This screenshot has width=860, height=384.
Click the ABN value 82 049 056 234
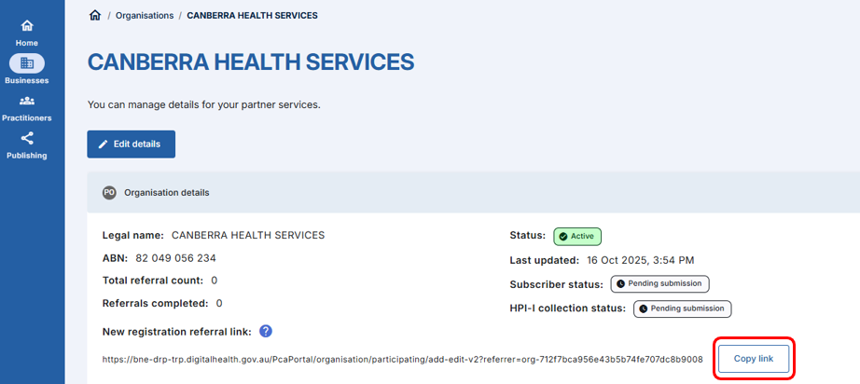point(174,258)
